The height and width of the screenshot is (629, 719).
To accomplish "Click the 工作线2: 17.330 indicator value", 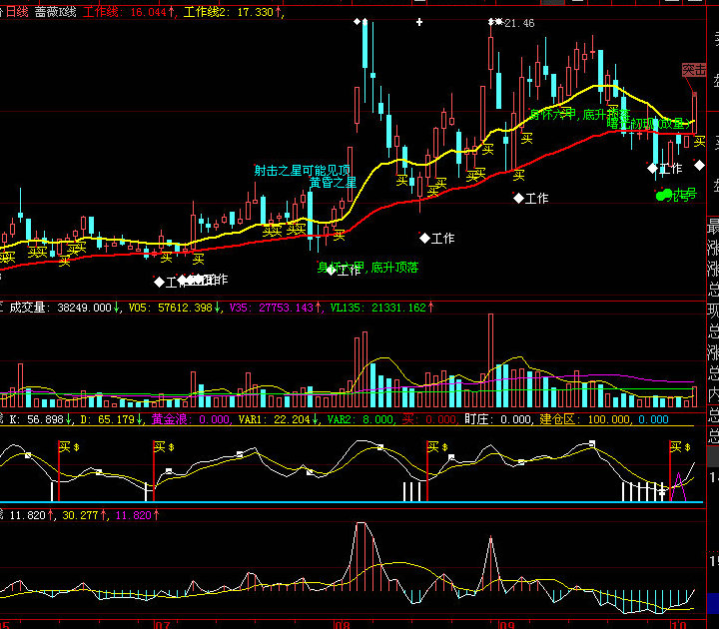I will (x=232, y=12).
